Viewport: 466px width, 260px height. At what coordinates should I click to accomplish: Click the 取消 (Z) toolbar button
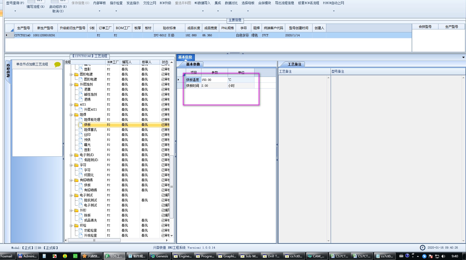point(58,11)
